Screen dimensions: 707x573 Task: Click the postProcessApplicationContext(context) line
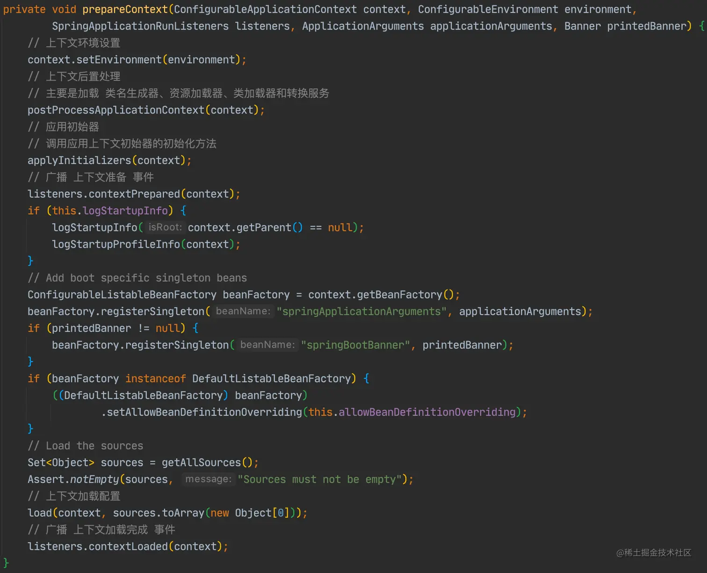tap(146, 110)
